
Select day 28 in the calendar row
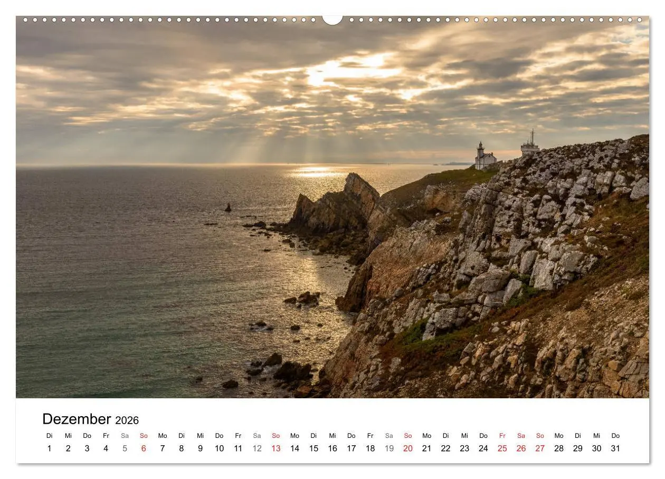[559, 448]
